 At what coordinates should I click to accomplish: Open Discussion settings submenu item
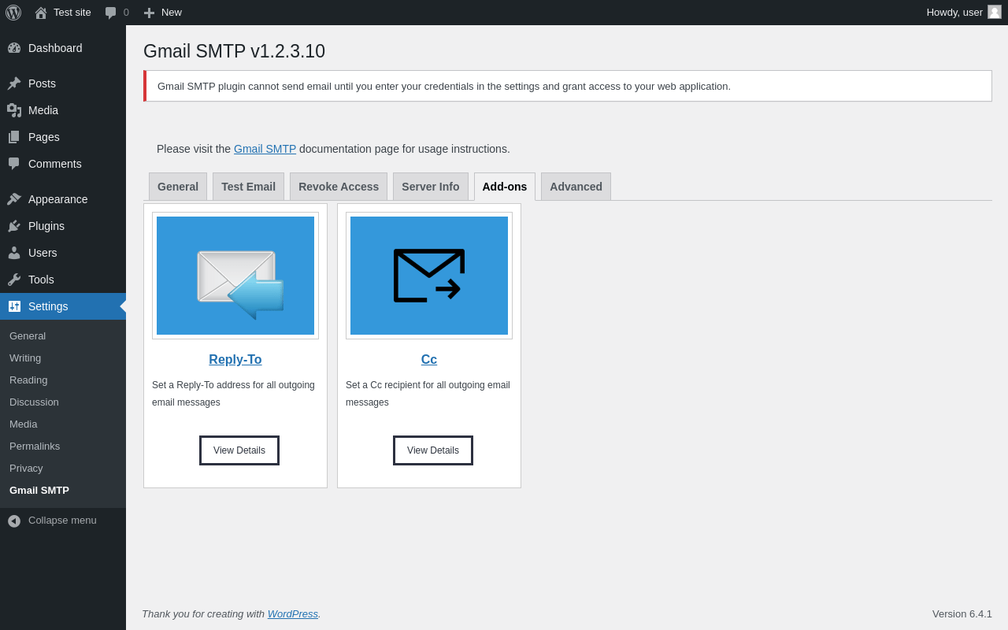click(x=63, y=402)
